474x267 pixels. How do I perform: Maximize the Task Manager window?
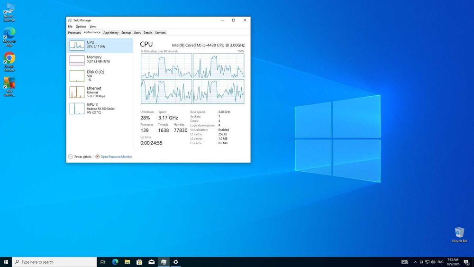pyautogui.click(x=233, y=20)
